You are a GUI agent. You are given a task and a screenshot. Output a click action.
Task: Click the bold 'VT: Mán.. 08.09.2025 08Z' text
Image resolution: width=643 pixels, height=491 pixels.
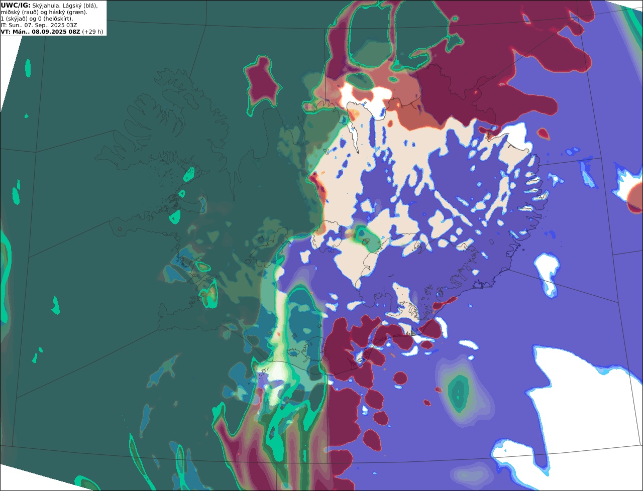pos(41,32)
